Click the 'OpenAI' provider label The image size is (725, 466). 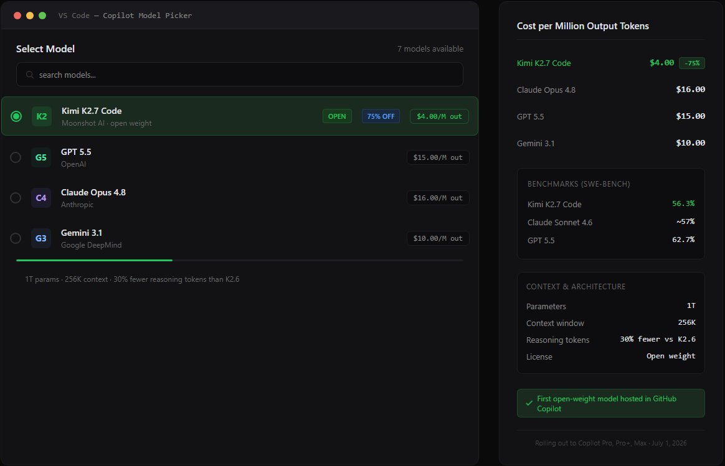pos(73,164)
